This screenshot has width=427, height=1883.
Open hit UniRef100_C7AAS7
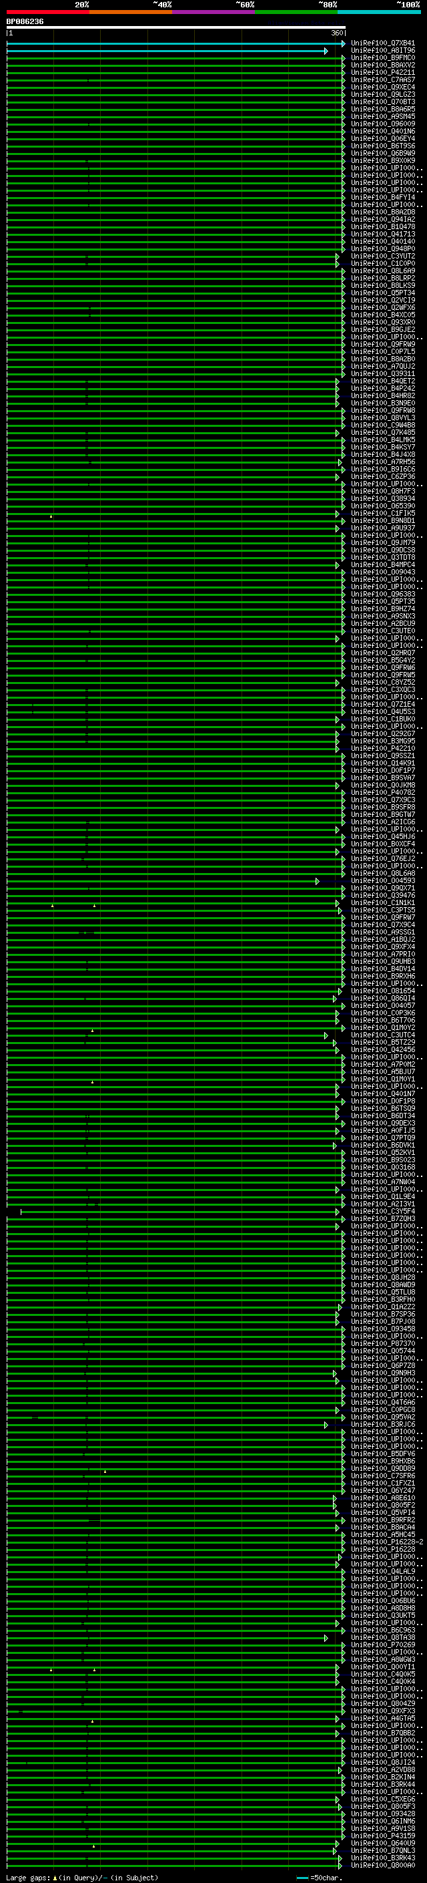tap(383, 79)
